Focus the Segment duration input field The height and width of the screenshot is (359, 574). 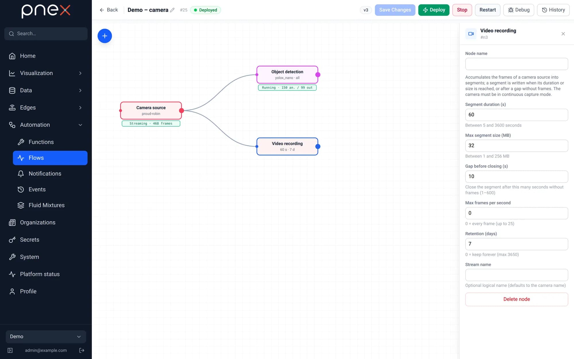coord(517,115)
